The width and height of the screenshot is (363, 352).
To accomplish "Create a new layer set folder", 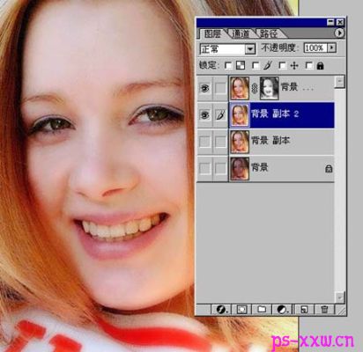I will pyautogui.click(x=262, y=310).
